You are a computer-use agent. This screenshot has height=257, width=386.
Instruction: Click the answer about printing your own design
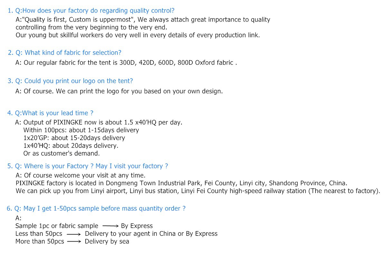pyautogui.click(x=119, y=91)
